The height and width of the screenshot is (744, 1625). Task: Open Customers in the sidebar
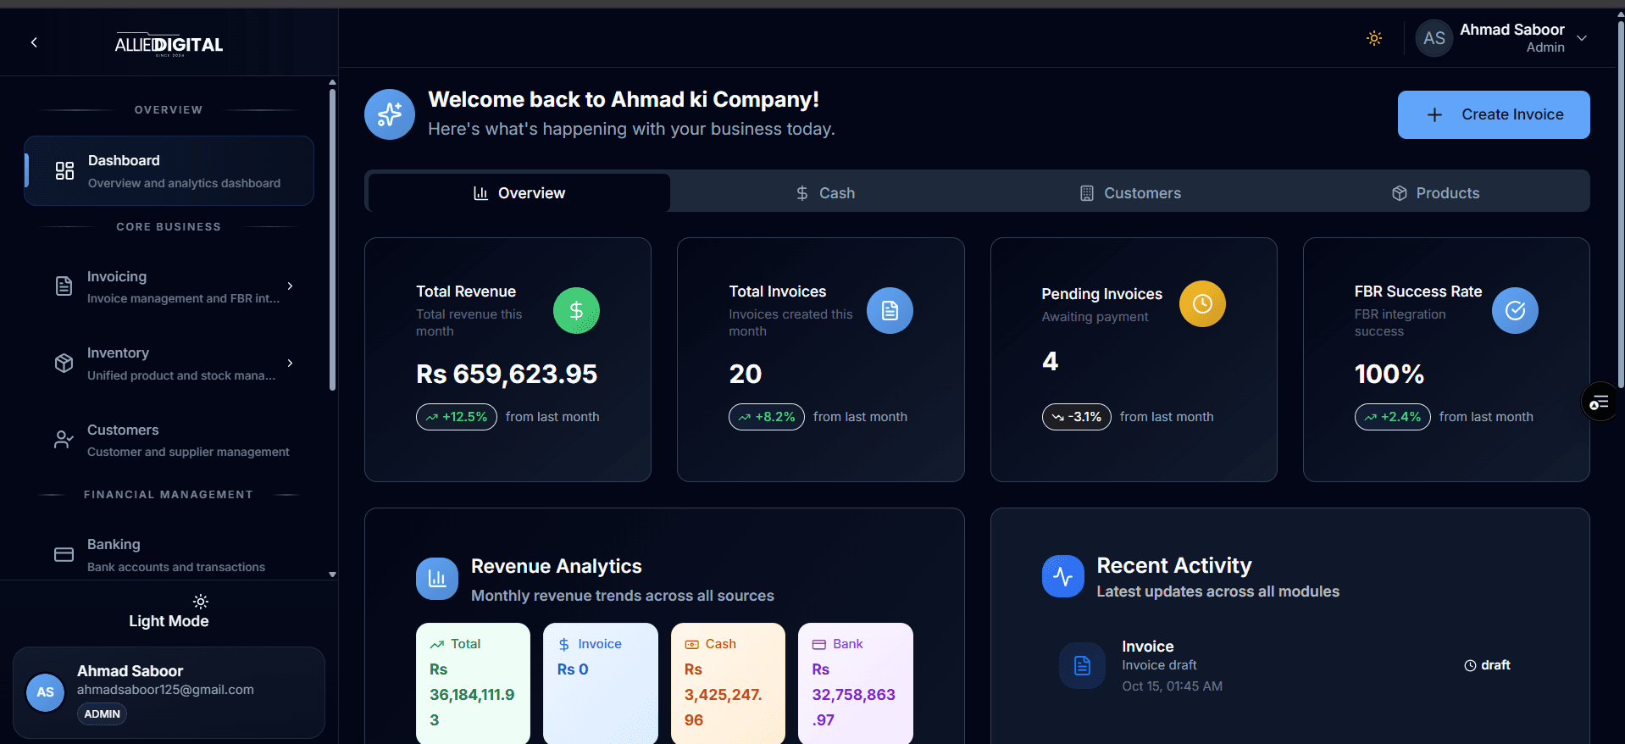click(x=169, y=440)
